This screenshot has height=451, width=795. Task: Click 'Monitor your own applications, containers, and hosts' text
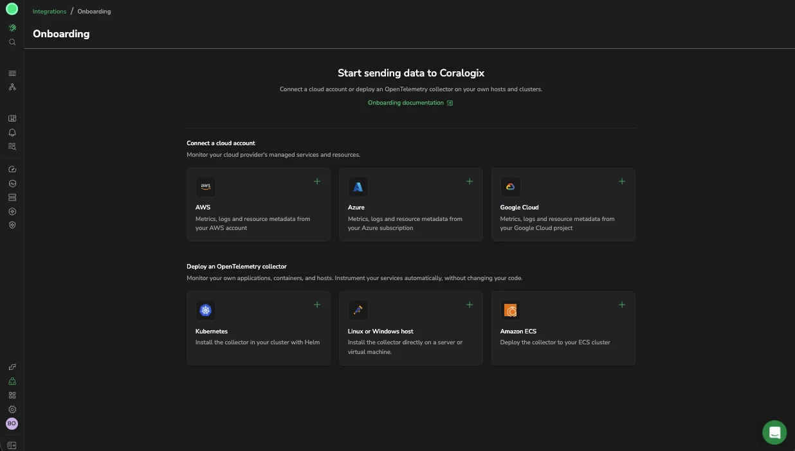[354, 278]
